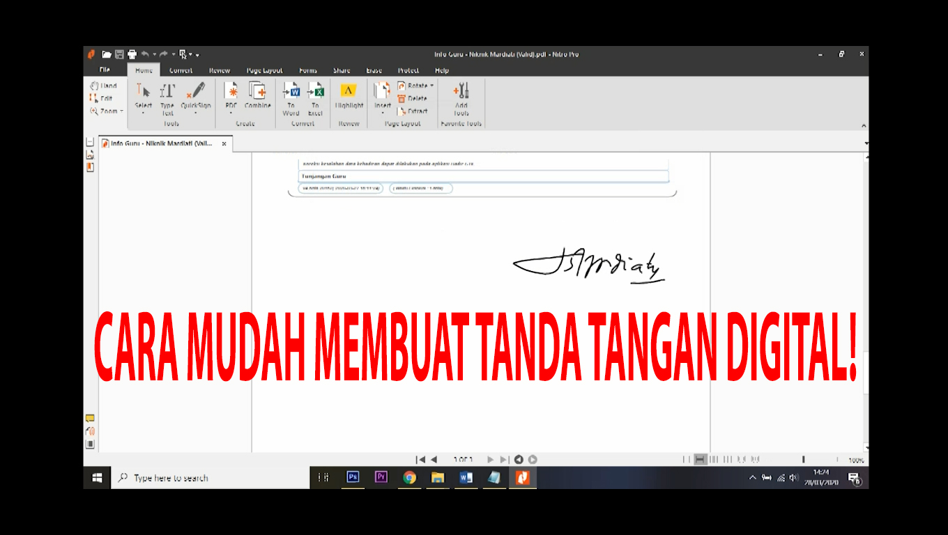The image size is (948, 535).
Task: Choose the Edit tool in the ribbon
Action: click(x=102, y=99)
